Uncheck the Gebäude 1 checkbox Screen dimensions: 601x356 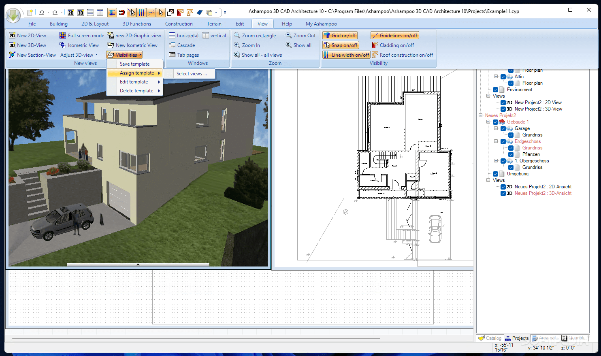pyautogui.click(x=495, y=122)
